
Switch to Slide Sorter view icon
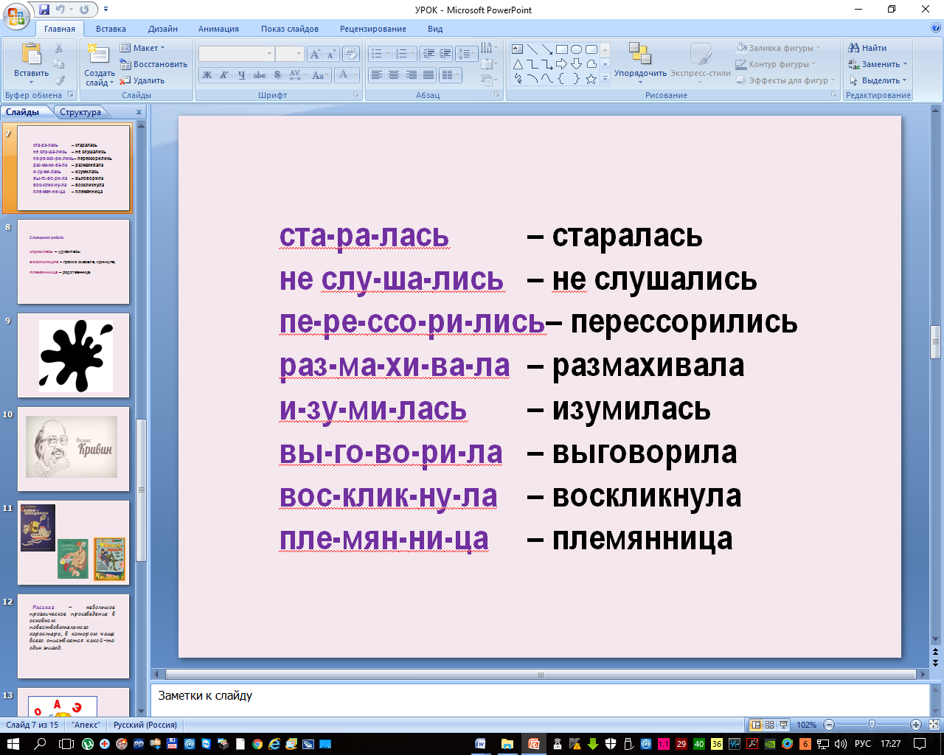pos(769,725)
